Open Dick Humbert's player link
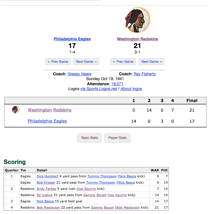The image size is (215, 214). point(48,176)
